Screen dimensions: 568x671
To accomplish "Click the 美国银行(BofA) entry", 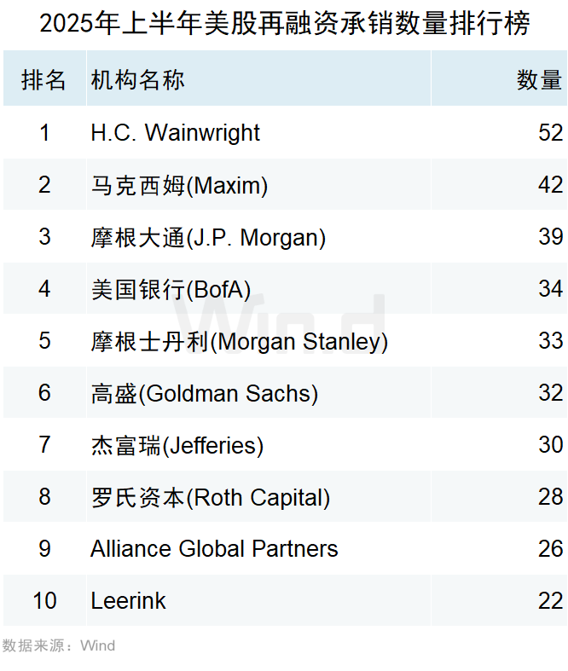I will point(171,289).
